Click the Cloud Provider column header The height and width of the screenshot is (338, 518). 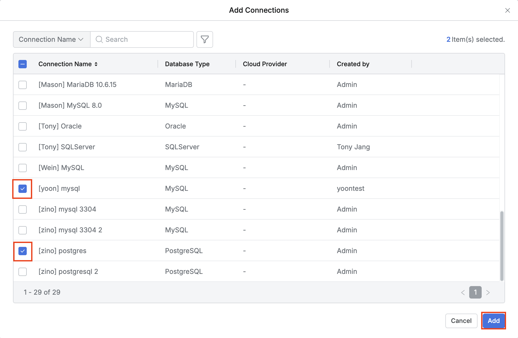click(x=265, y=64)
